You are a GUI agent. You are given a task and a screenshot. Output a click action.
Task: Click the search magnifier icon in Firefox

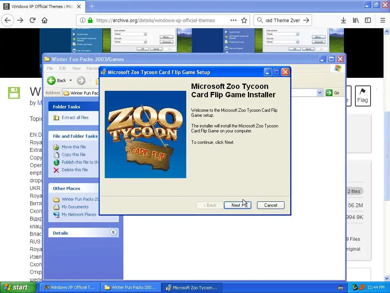tap(260, 20)
